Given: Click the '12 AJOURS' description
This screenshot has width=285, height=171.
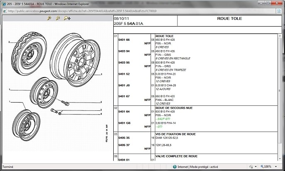Looking at the screenshot, I should tap(163, 89).
